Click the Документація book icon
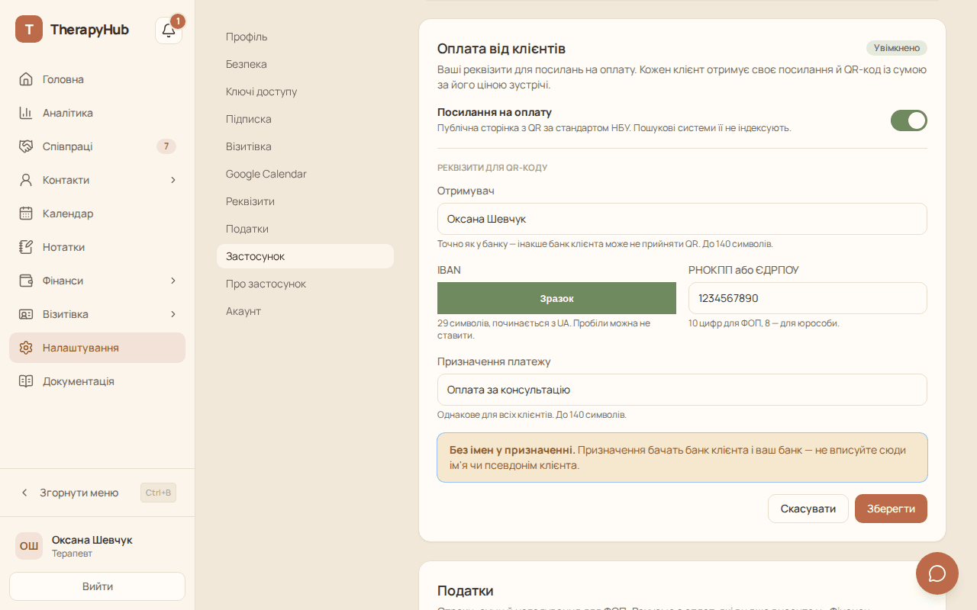The image size is (977, 610). 26,381
